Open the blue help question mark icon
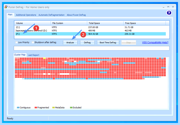 pos(169,13)
